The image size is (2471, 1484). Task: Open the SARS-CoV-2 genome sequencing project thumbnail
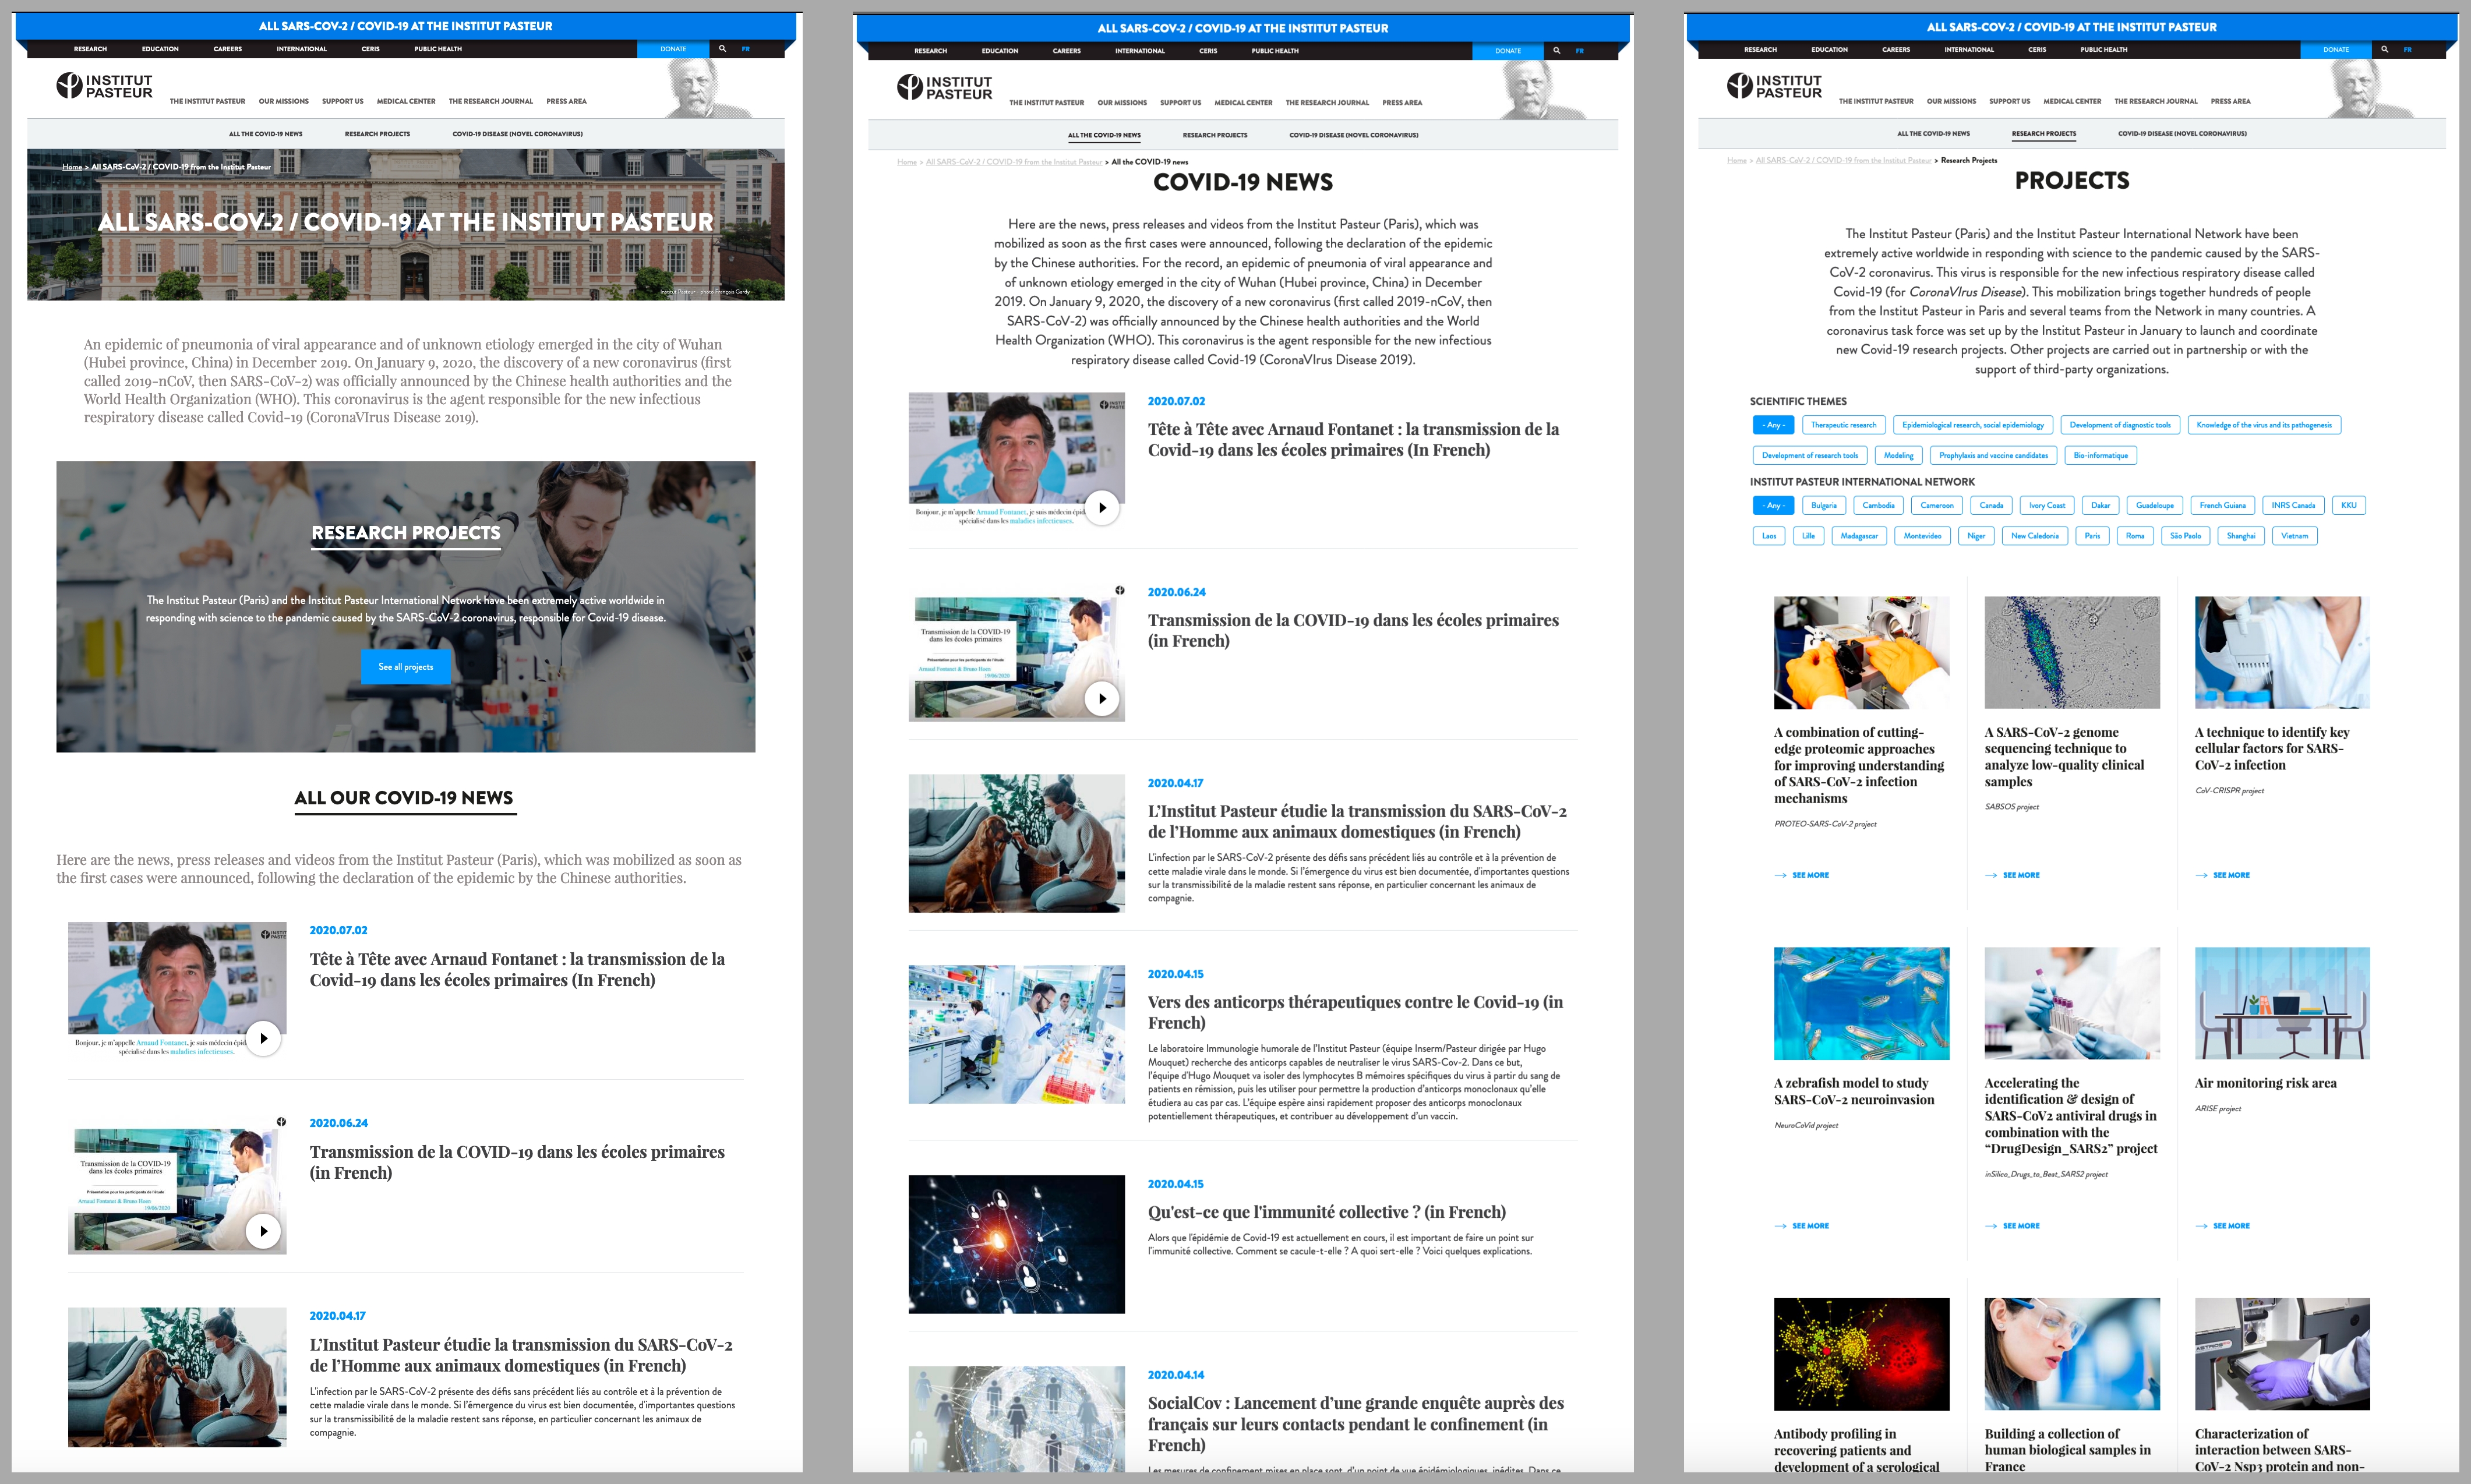pyautogui.click(x=2071, y=652)
